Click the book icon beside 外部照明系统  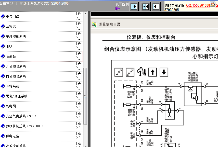3,66
